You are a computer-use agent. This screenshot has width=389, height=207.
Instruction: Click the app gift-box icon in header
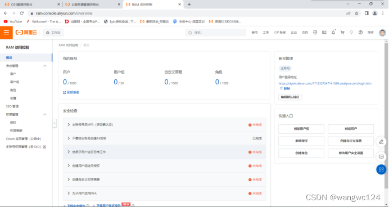(x=315, y=33)
